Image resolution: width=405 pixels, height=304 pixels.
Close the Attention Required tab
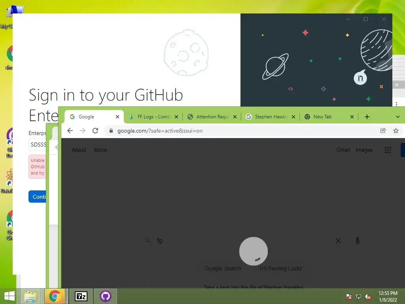[235, 117]
